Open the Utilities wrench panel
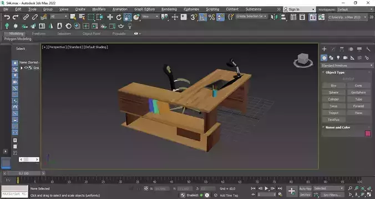 (x=368, y=49)
